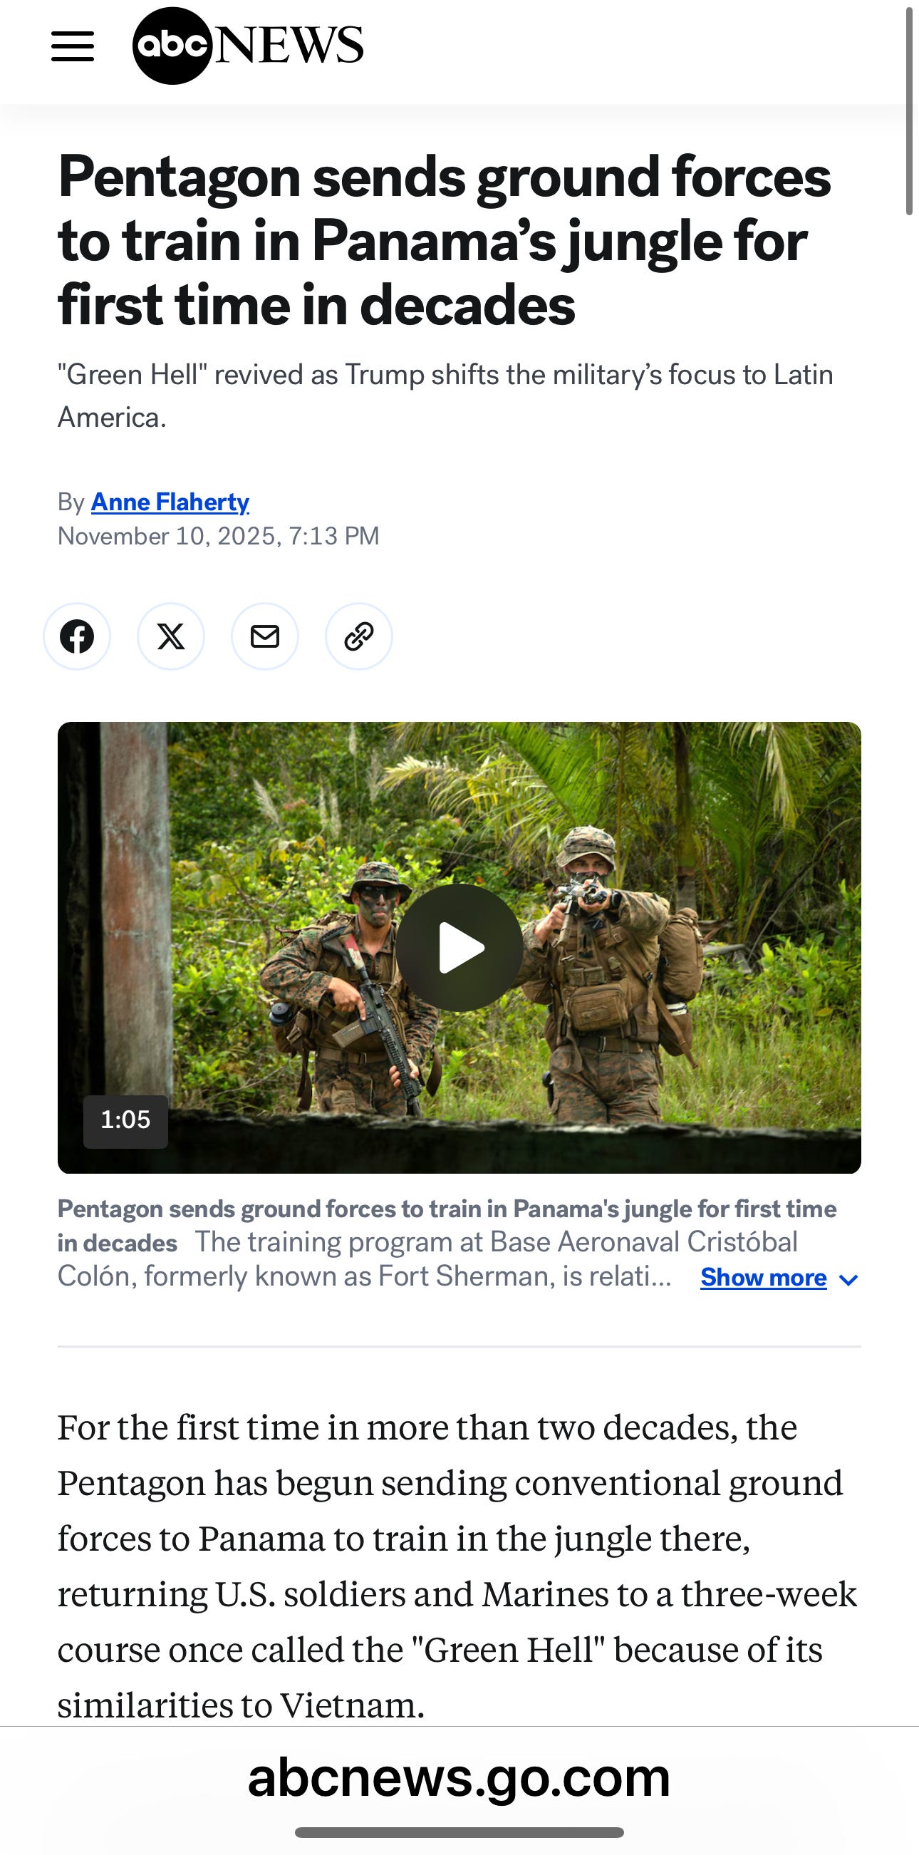This screenshot has height=1855, width=919.
Task: Share article on X
Action: click(171, 636)
